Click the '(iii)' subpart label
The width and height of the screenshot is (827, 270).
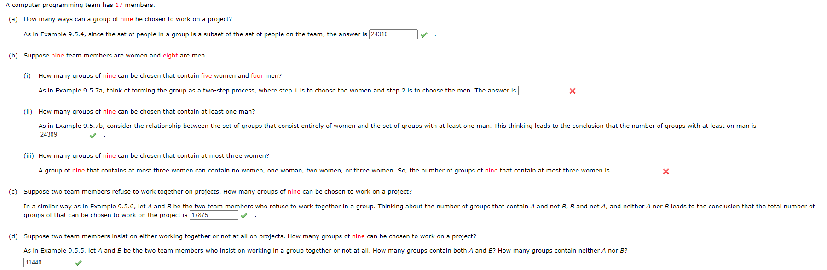[x=29, y=156]
